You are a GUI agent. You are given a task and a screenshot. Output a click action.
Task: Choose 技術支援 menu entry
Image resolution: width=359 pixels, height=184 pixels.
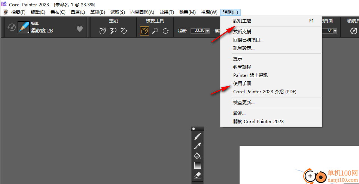point(271,32)
